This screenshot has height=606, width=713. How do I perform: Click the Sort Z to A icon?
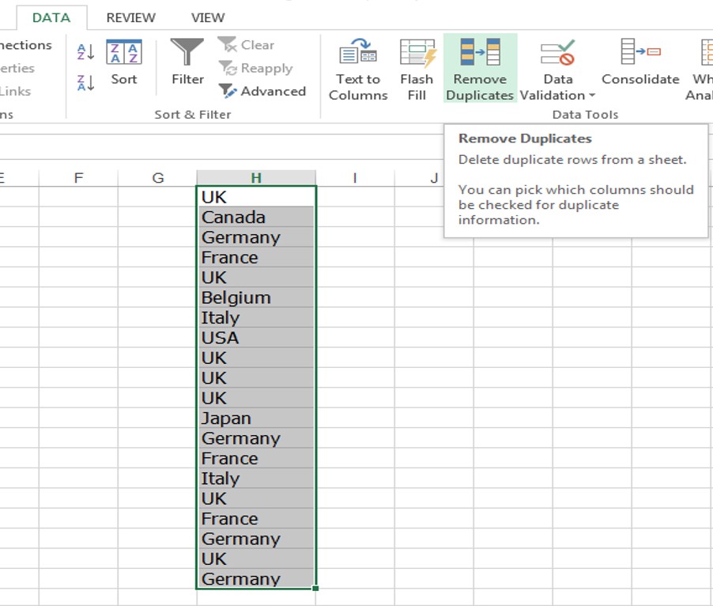click(85, 83)
